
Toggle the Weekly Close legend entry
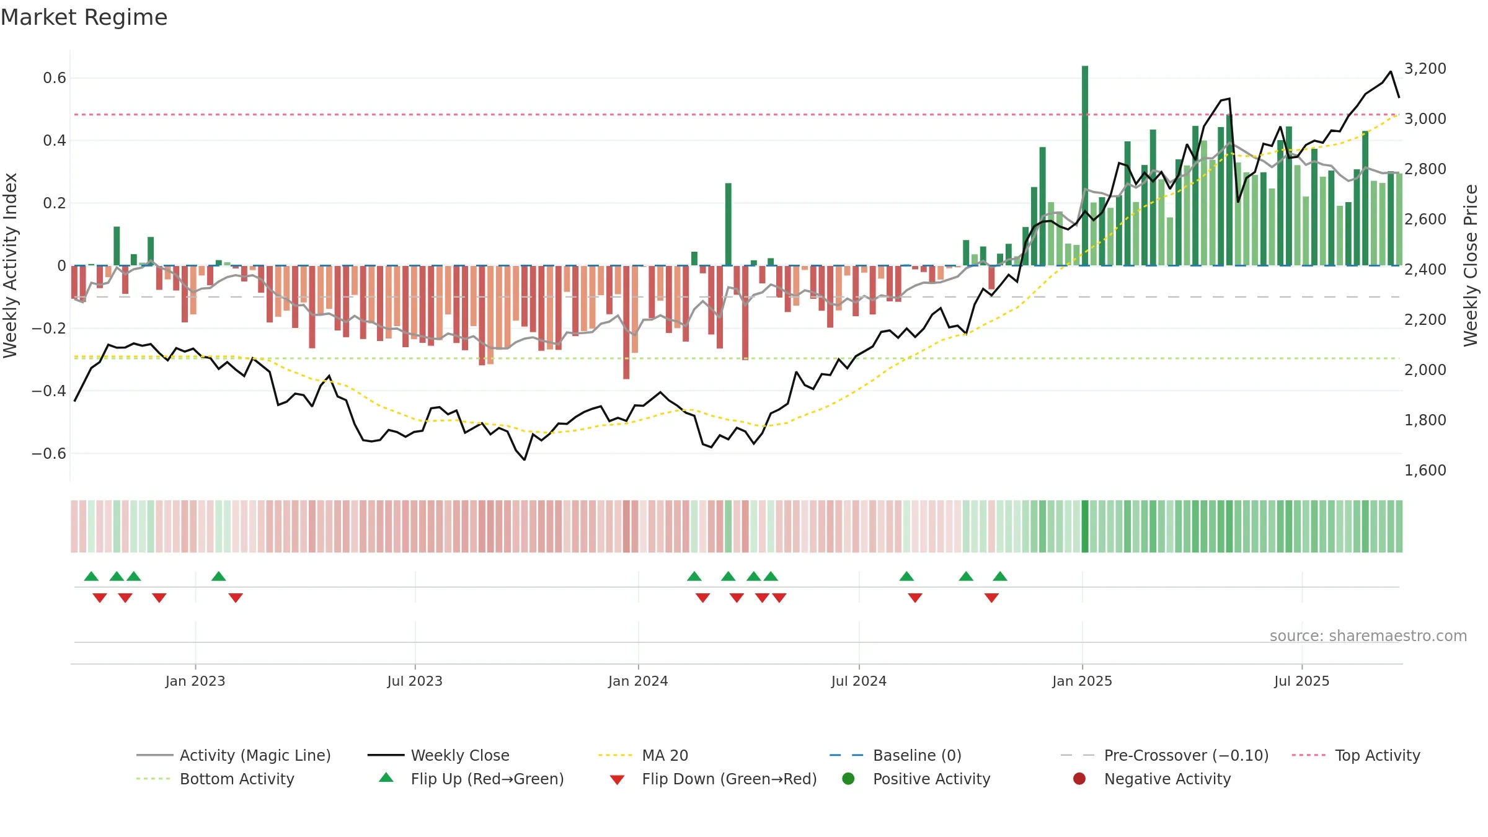(x=438, y=755)
